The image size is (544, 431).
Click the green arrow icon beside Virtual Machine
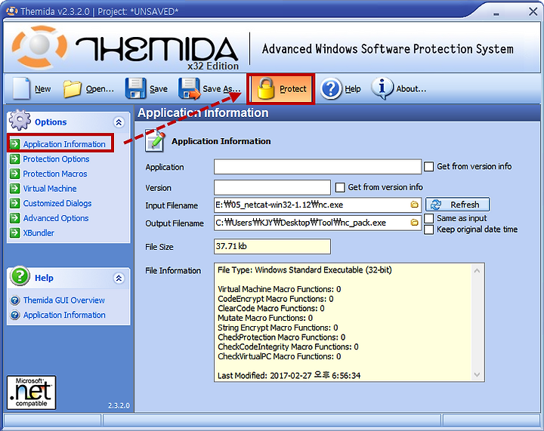(x=15, y=189)
